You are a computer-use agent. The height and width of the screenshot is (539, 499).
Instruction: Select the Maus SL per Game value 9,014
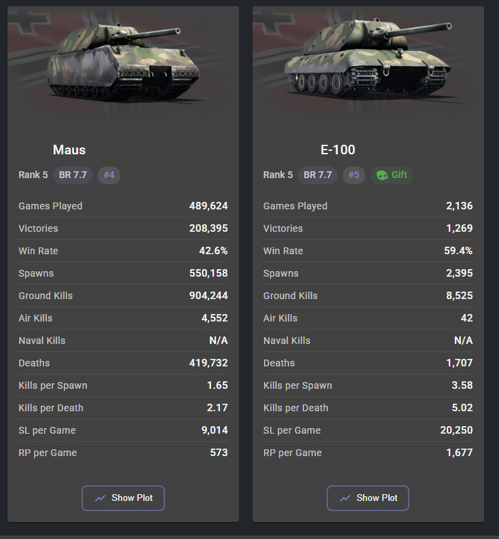coord(214,430)
